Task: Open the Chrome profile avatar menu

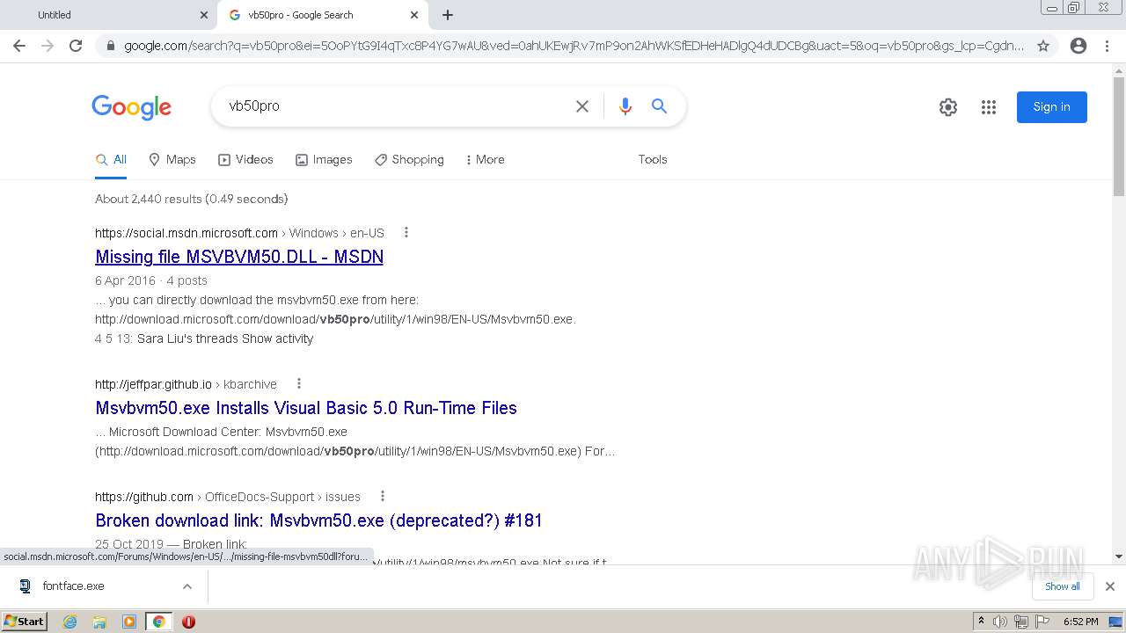Action: 1078,46
